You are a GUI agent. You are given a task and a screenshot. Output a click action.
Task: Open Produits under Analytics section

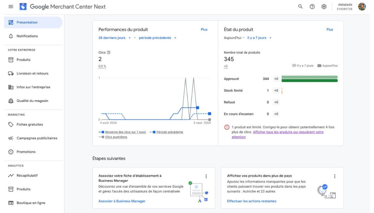click(33, 189)
